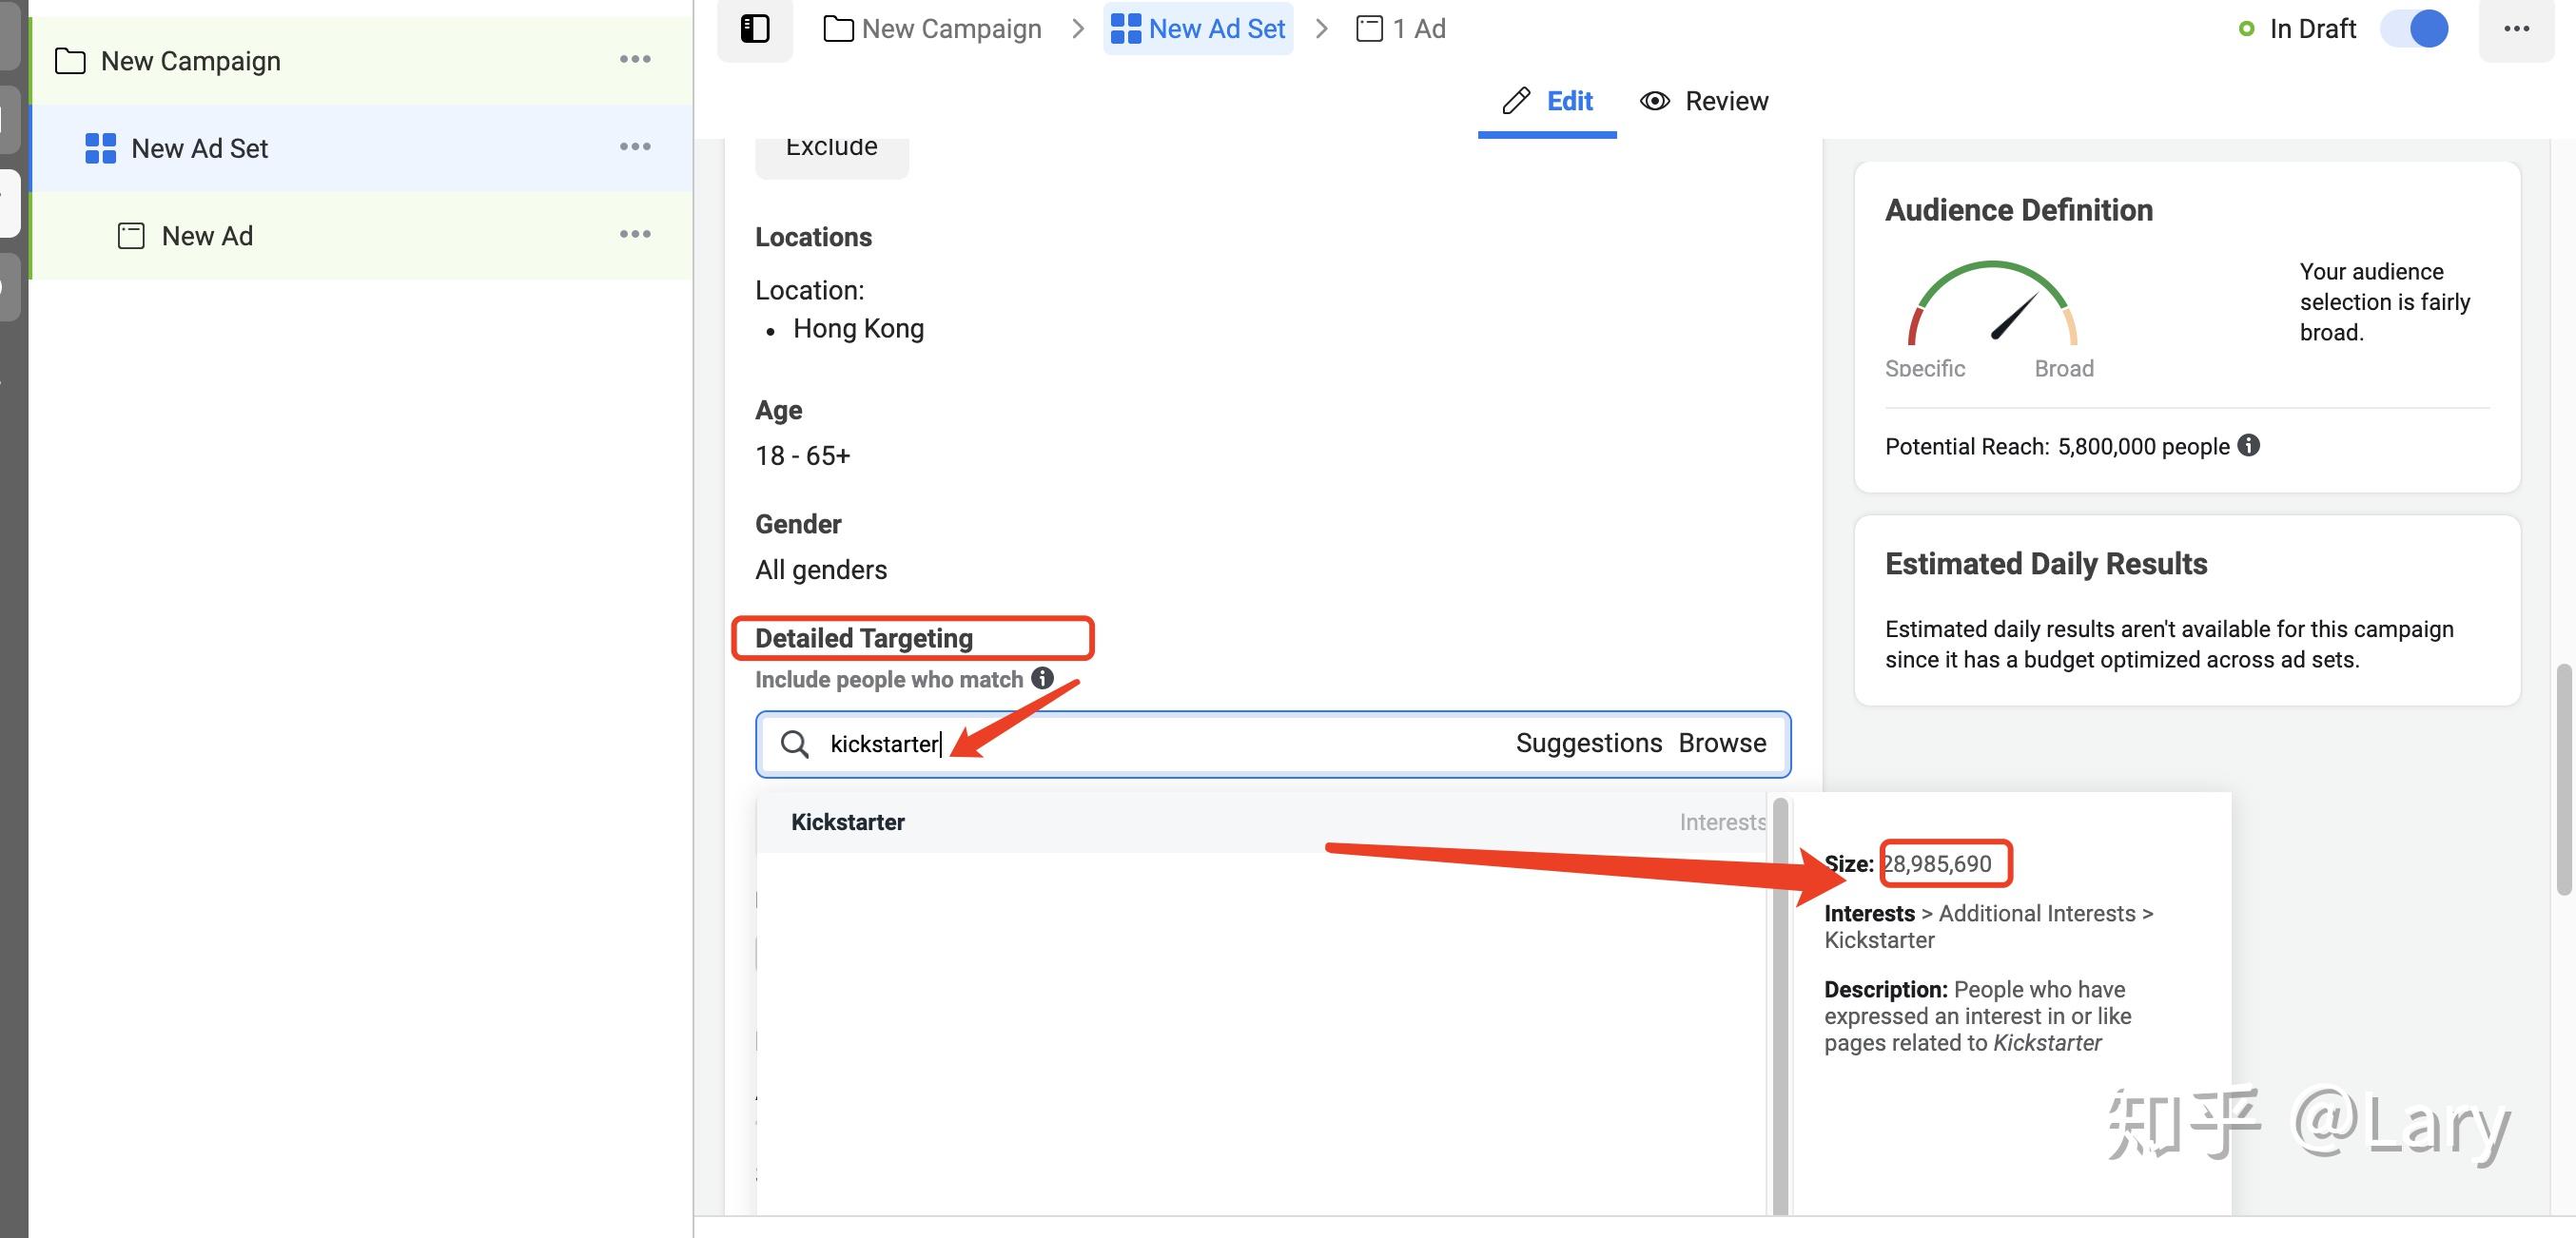2576x1238 pixels.
Task: Open three-dot menu for New Ad
Action: 635,235
